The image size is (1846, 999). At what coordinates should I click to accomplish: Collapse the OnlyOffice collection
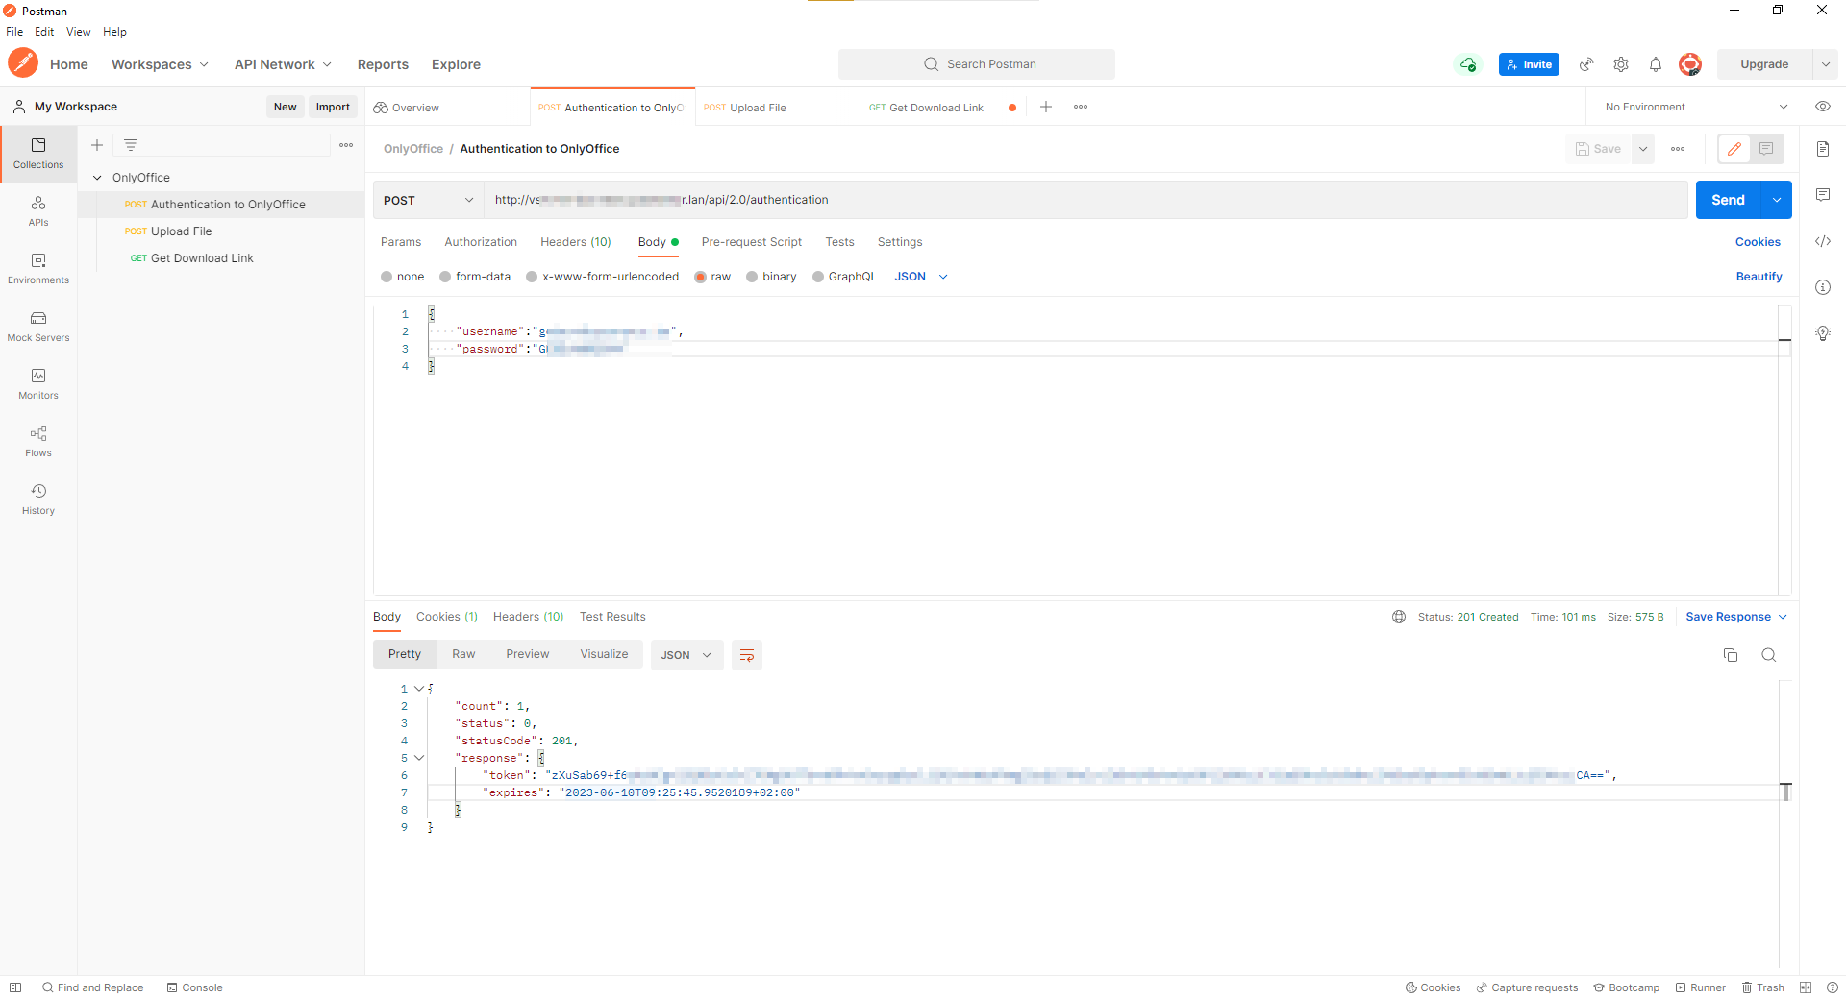coord(97,178)
